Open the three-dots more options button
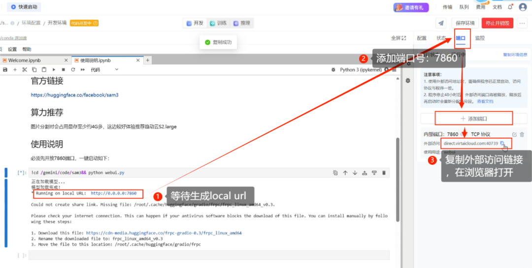 [x=522, y=23]
